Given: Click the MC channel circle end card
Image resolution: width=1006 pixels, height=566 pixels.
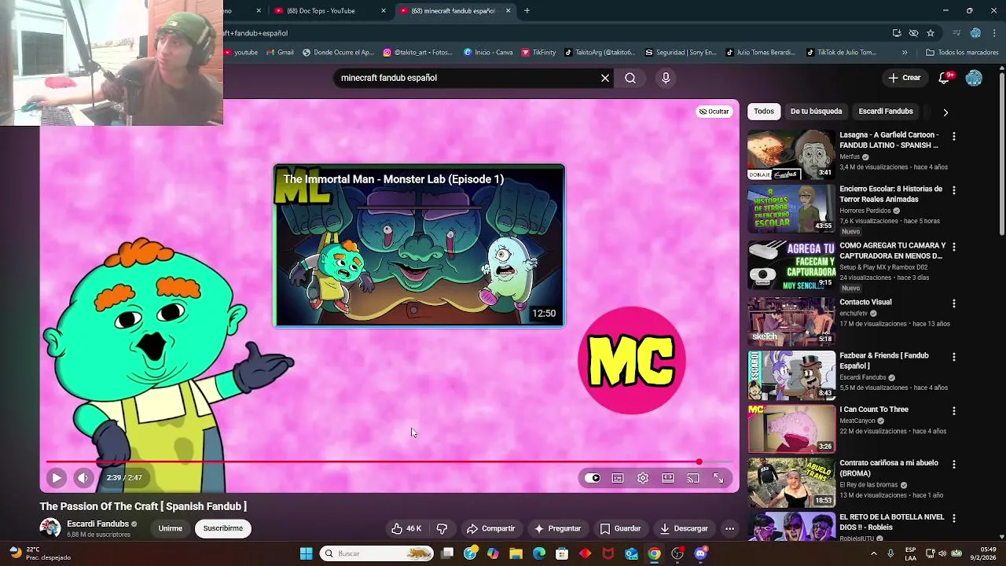Looking at the screenshot, I should coord(632,361).
